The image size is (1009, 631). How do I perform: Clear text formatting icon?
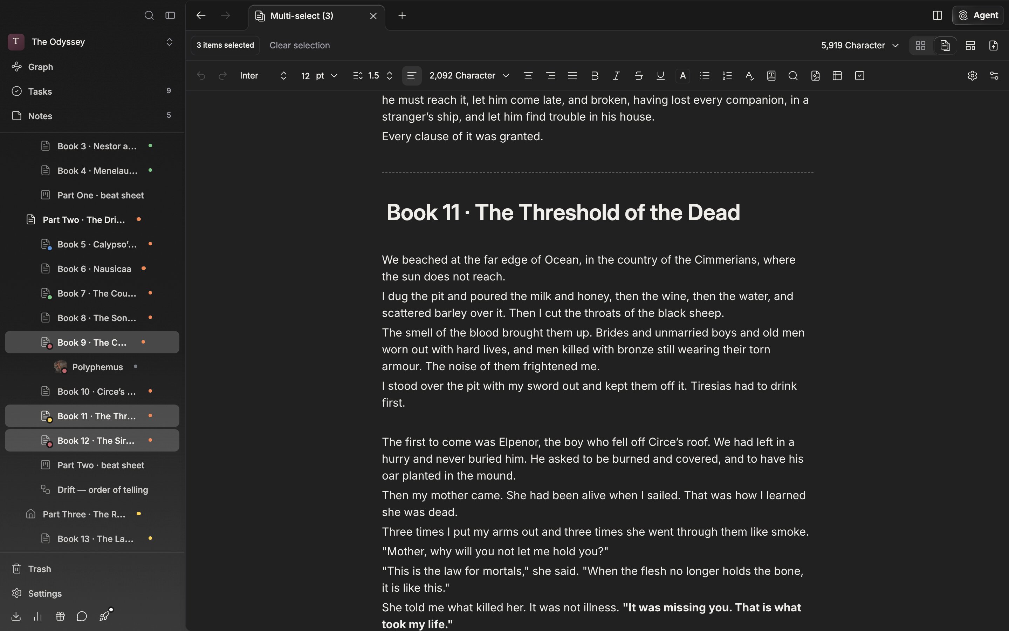(x=749, y=75)
